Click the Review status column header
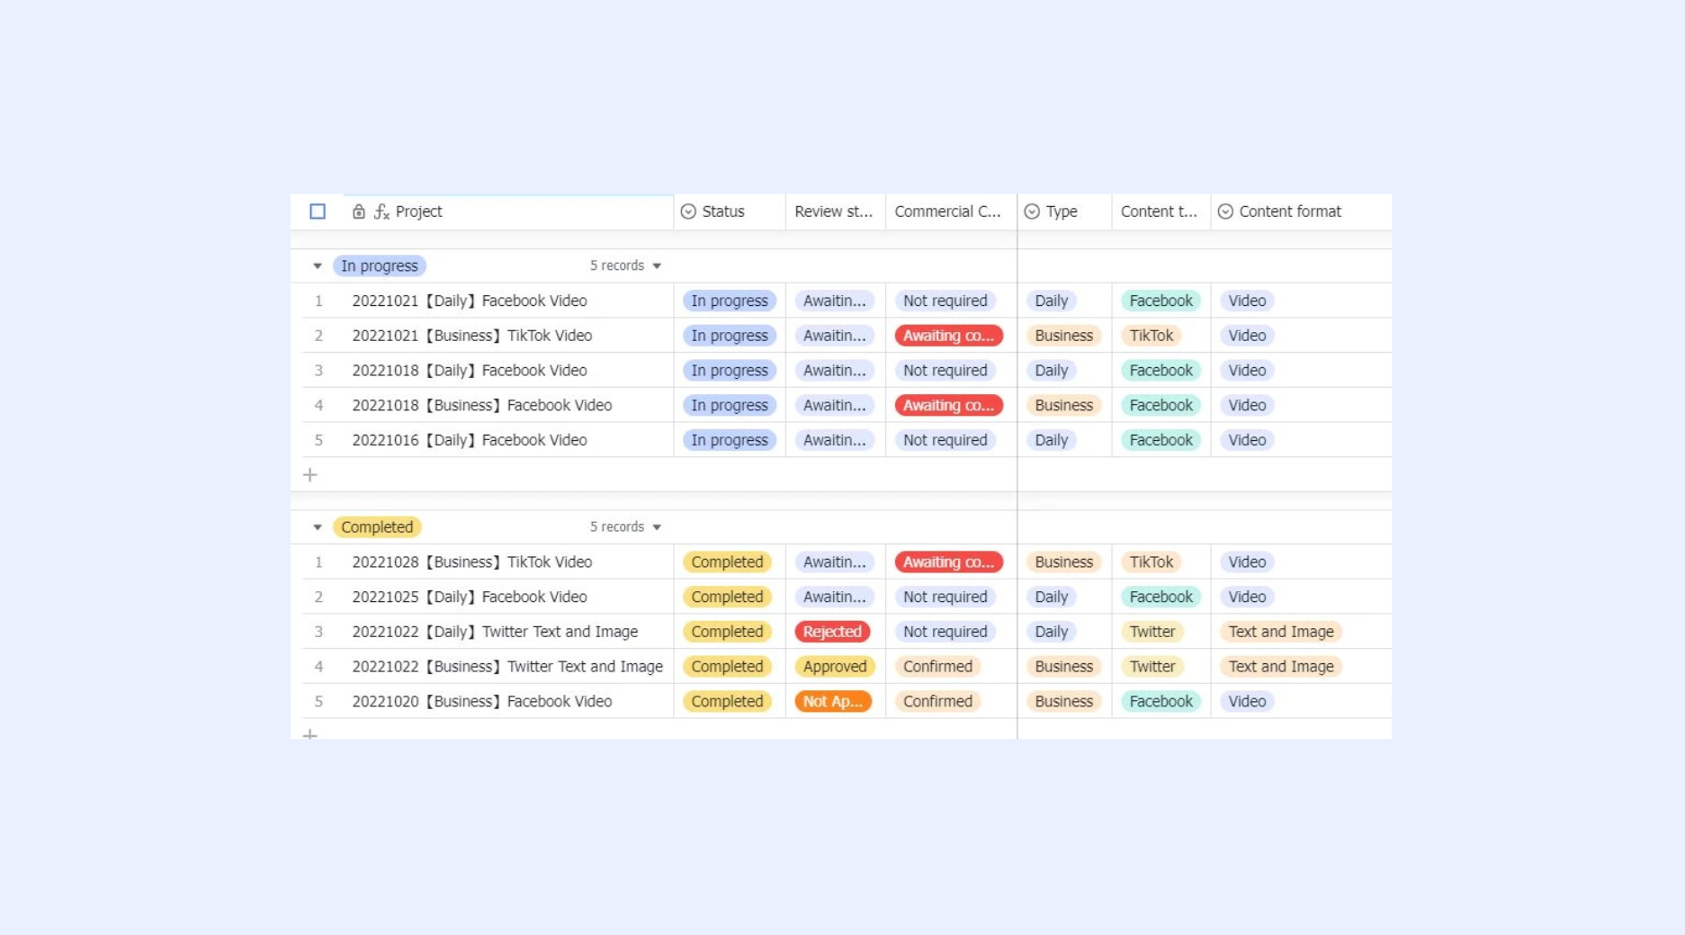The width and height of the screenshot is (1685, 935). click(835, 211)
